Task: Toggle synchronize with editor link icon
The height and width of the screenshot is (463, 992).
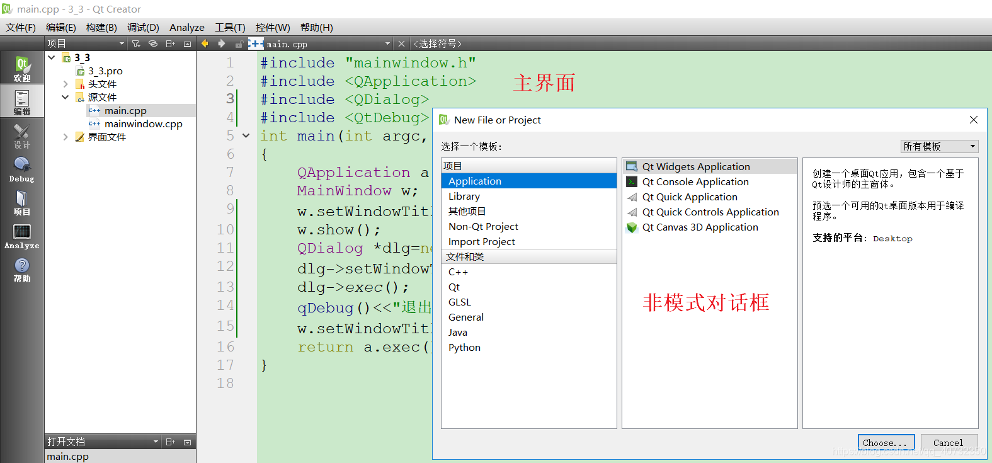Action: (x=153, y=43)
